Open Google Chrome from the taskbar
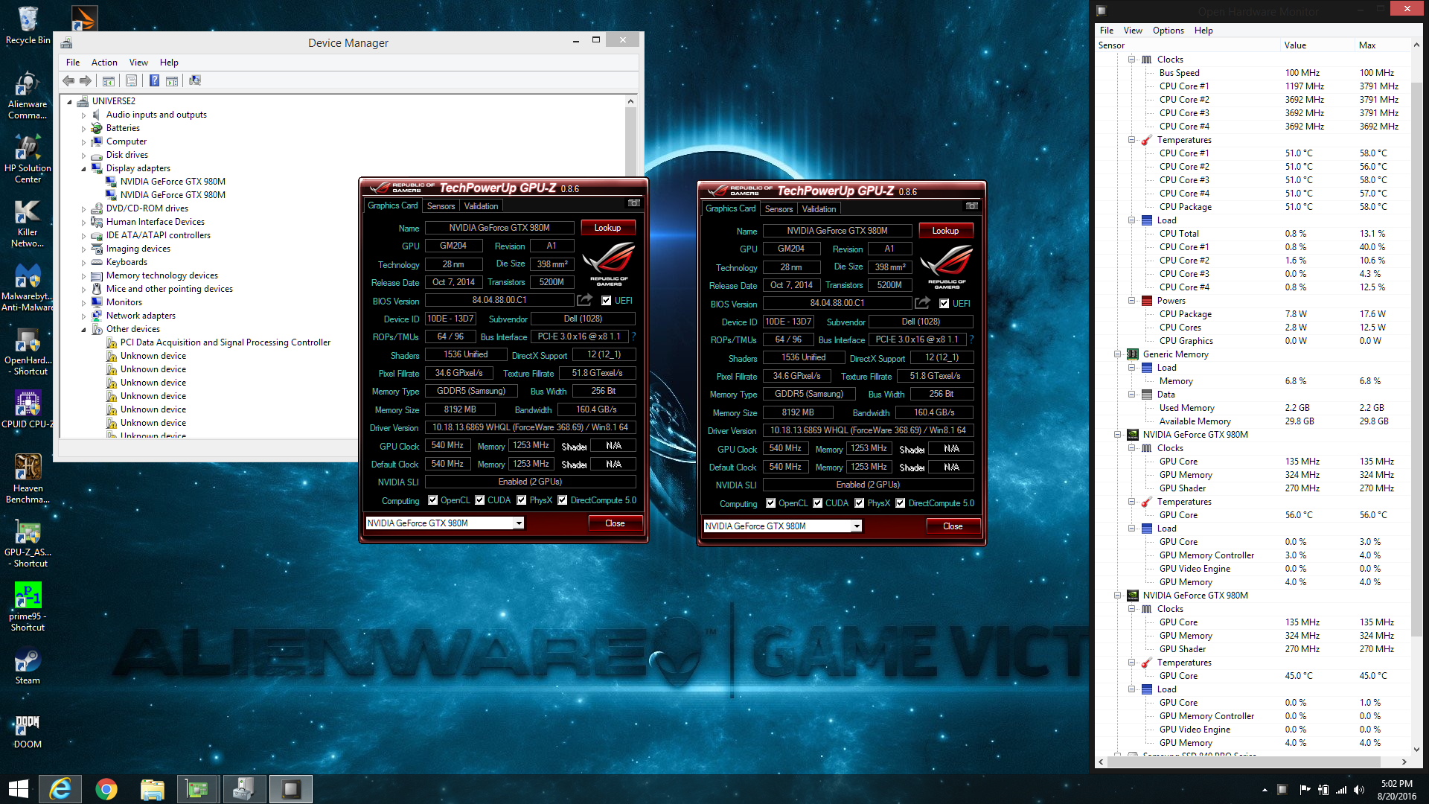 pyautogui.click(x=106, y=789)
